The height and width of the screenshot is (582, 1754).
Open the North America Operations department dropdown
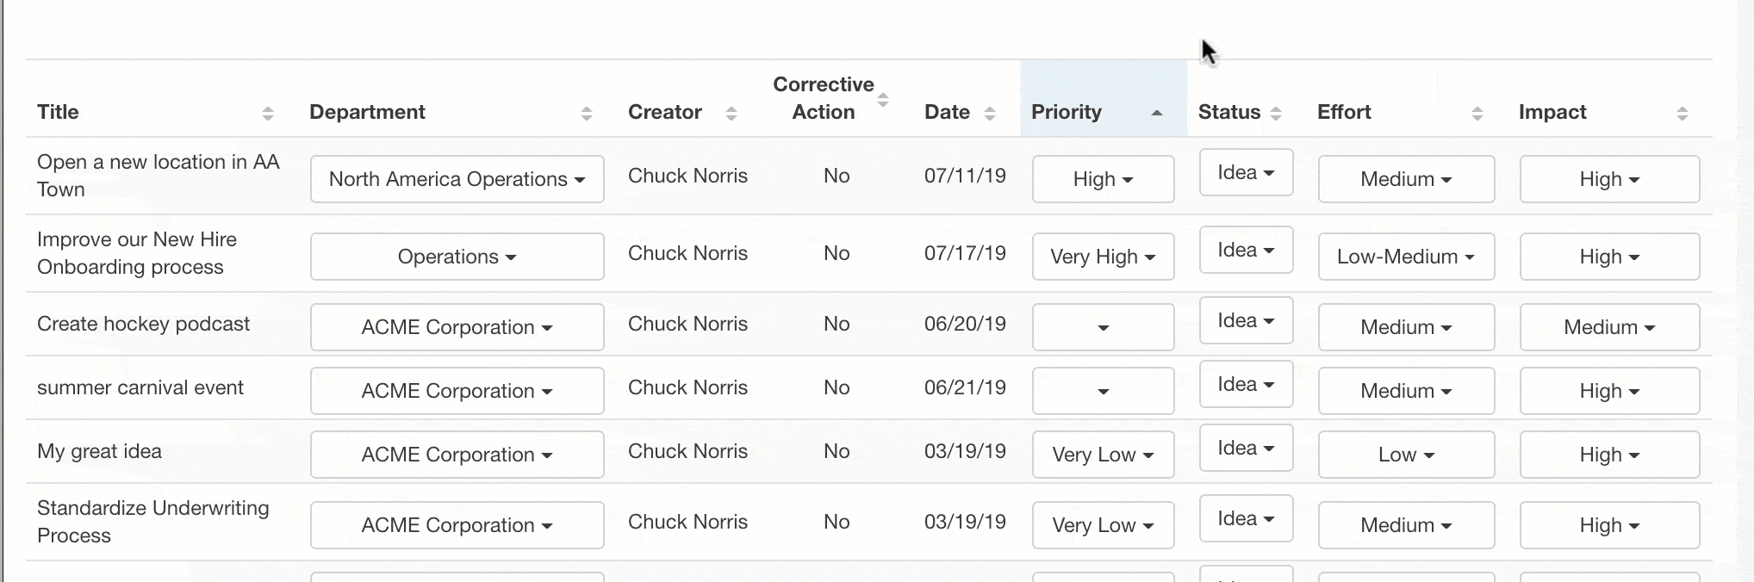(x=457, y=179)
